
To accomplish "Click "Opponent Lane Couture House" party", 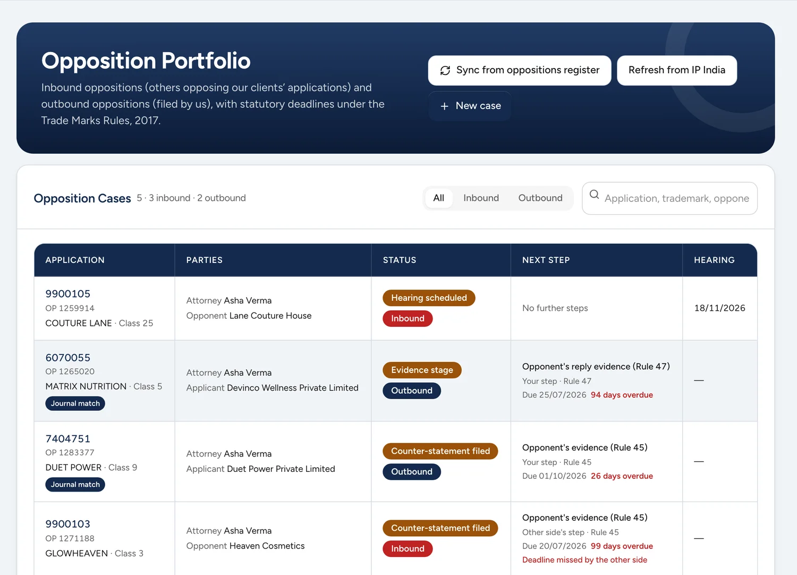I will tap(249, 316).
